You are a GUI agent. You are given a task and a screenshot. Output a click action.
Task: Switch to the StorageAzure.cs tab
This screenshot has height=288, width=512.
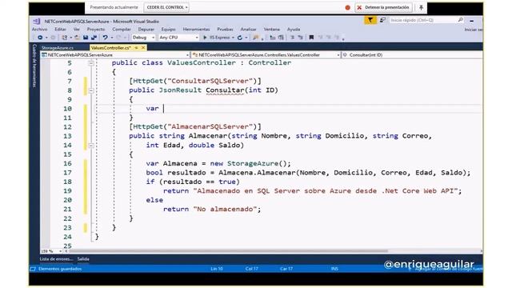(x=58, y=48)
